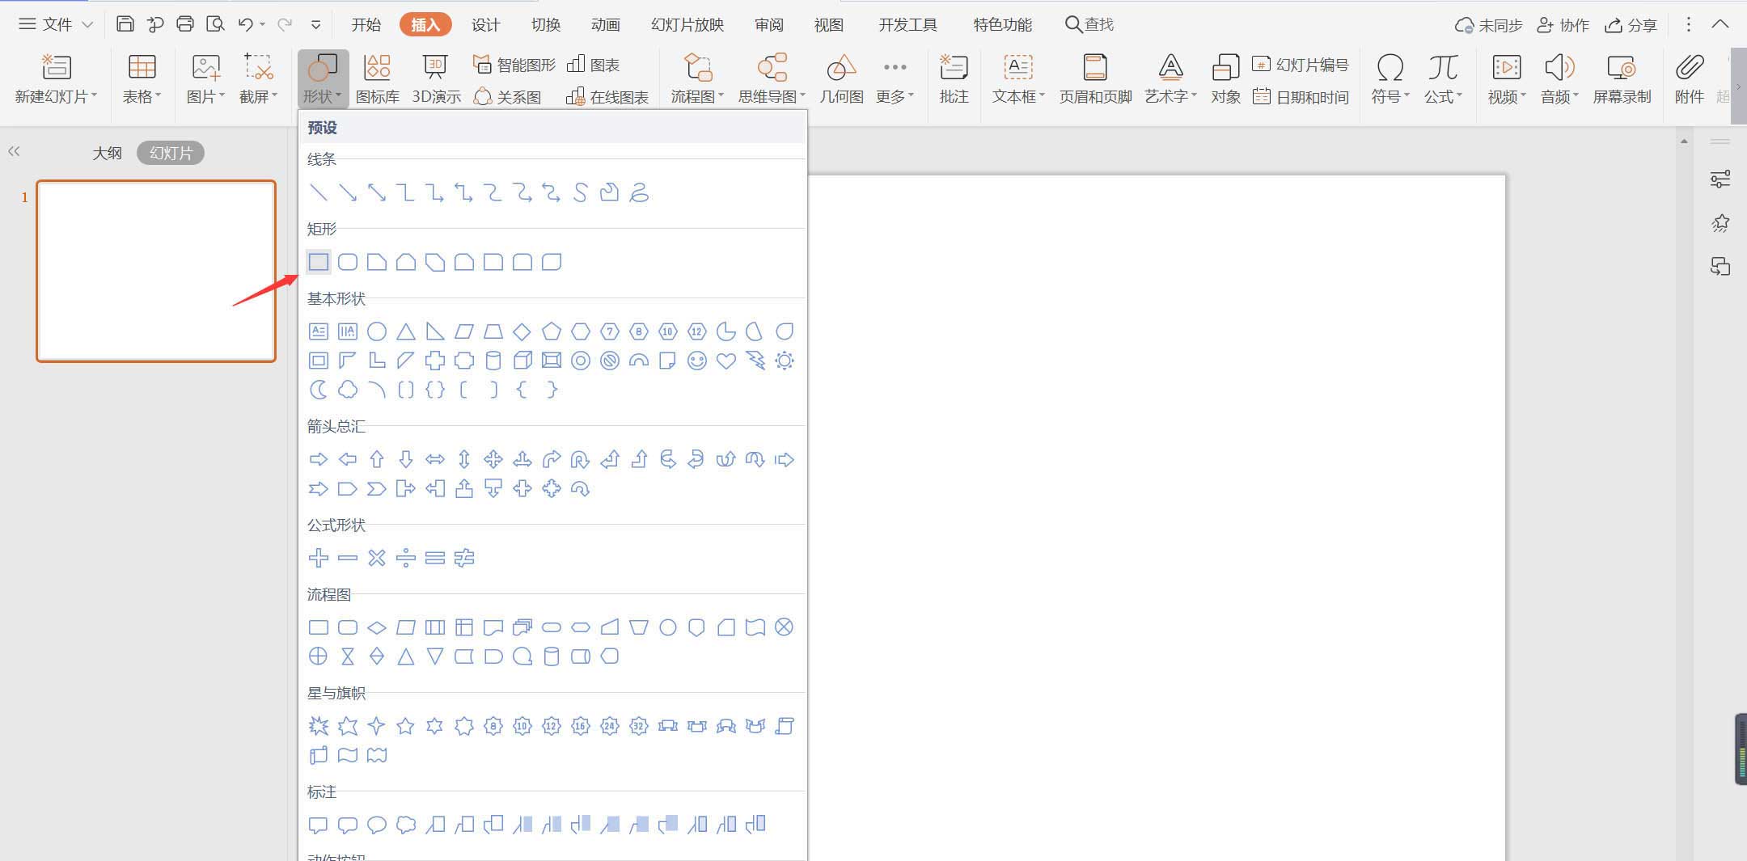Go to the 动画 animation tab
This screenshot has width=1747, height=861.
(605, 24)
